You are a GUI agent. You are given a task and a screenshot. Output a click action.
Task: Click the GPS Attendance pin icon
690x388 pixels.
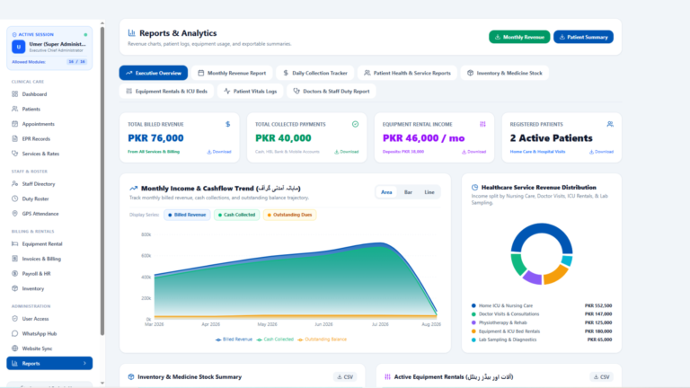pos(15,214)
